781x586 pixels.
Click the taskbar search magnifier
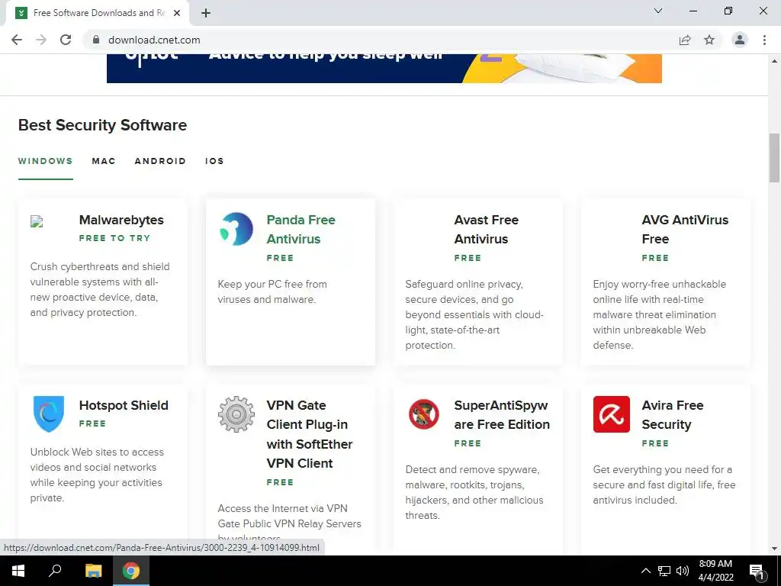(x=55, y=571)
